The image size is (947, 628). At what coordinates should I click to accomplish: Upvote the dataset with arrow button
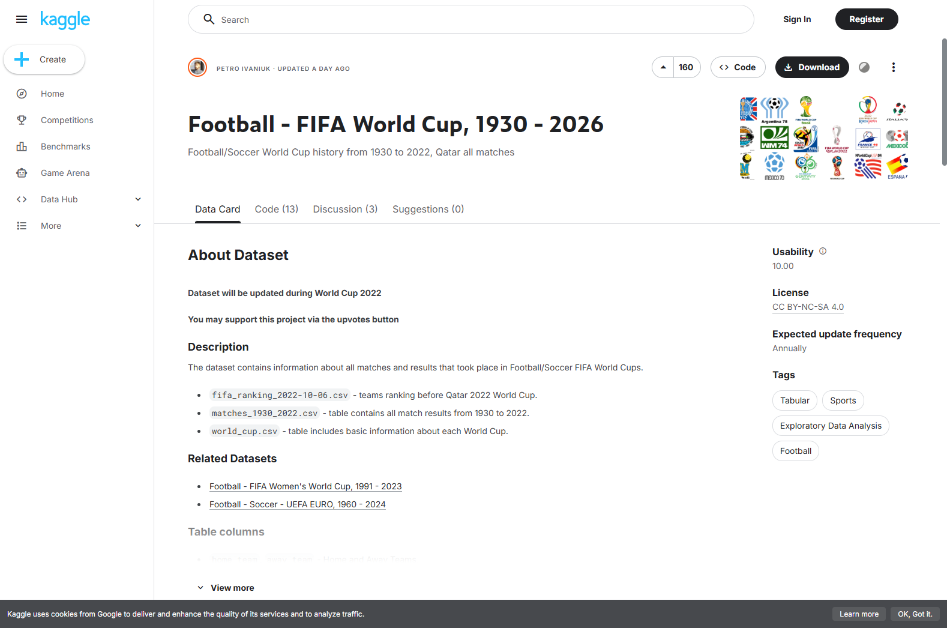[x=663, y=67]
